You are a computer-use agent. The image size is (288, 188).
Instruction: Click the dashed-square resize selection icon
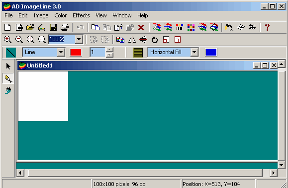166,40
